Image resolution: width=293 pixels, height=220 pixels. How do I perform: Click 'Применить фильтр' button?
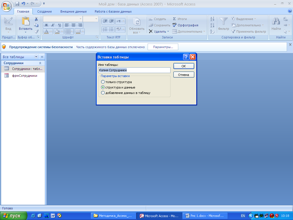pyautogui.click(x=249, y=32)
